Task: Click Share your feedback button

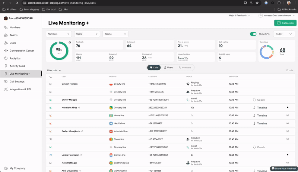Action: coord(283,168)
